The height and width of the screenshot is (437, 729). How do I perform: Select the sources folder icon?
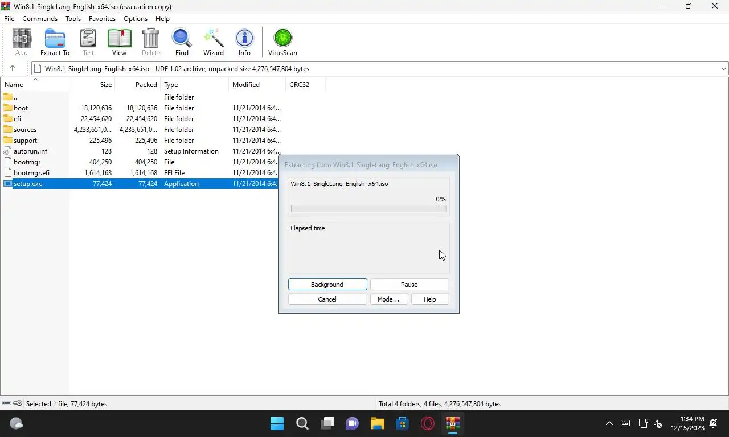point(8,129)
